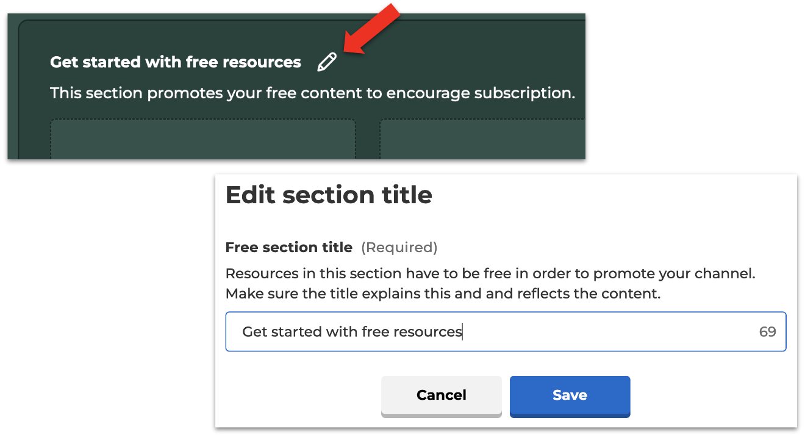Focus the Free section title text field
805x437 pixels.
point(506,332)
